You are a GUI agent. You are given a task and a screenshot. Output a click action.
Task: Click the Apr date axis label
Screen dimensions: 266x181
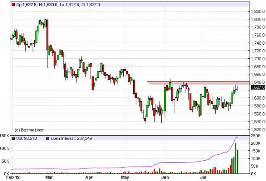point(89,177)
